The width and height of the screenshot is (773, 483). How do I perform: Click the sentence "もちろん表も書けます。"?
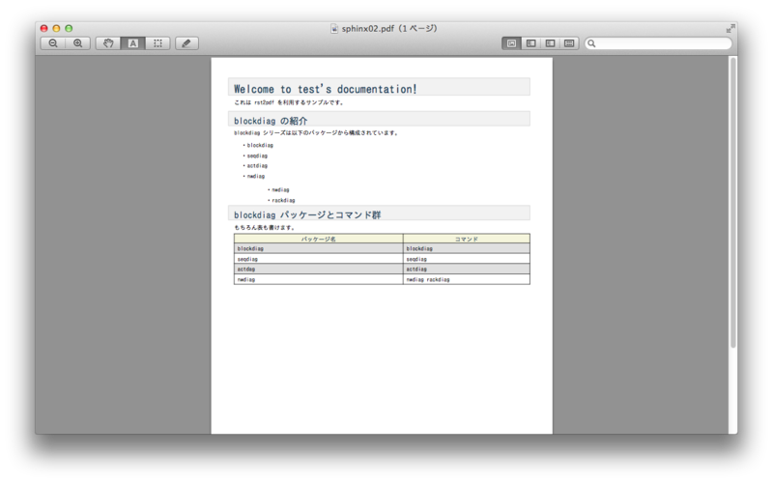265,228
